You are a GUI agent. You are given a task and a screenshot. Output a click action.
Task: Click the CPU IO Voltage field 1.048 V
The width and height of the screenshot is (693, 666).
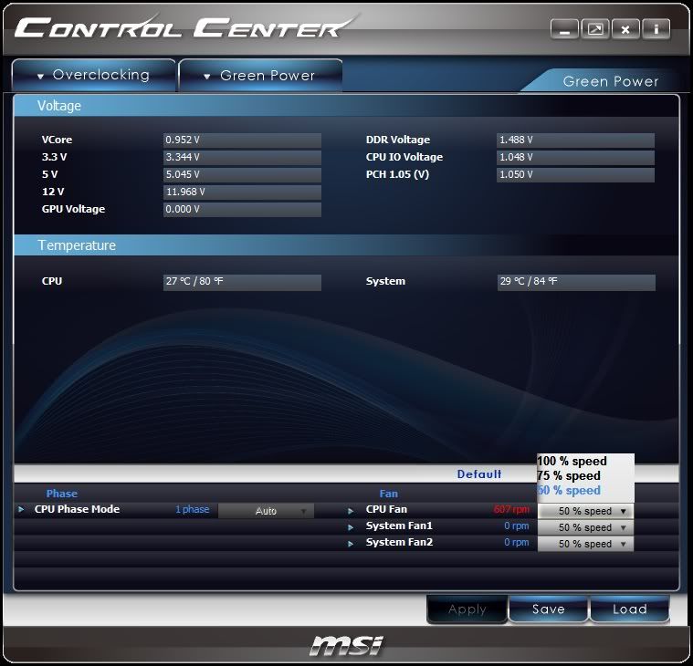(575, 157)
